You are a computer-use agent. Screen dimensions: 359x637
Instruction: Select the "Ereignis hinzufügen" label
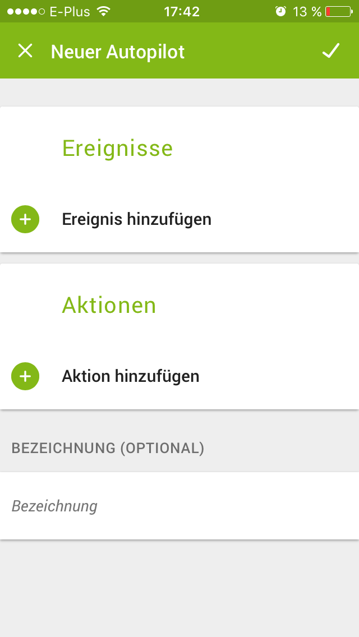[136, 219]
